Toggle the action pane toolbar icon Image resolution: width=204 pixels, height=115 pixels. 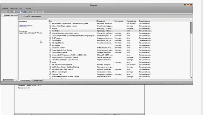[x=28, y=12]
